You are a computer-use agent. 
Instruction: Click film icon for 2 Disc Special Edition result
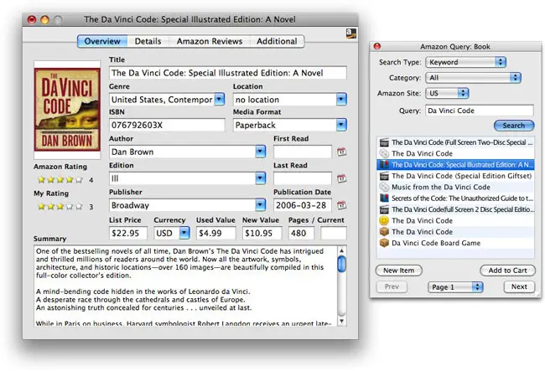coord(384,209)
